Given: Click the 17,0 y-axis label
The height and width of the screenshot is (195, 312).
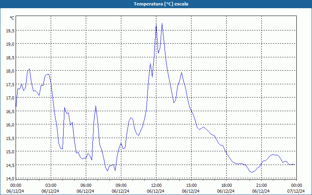Looking at the screenshot, I should [10, 98].
